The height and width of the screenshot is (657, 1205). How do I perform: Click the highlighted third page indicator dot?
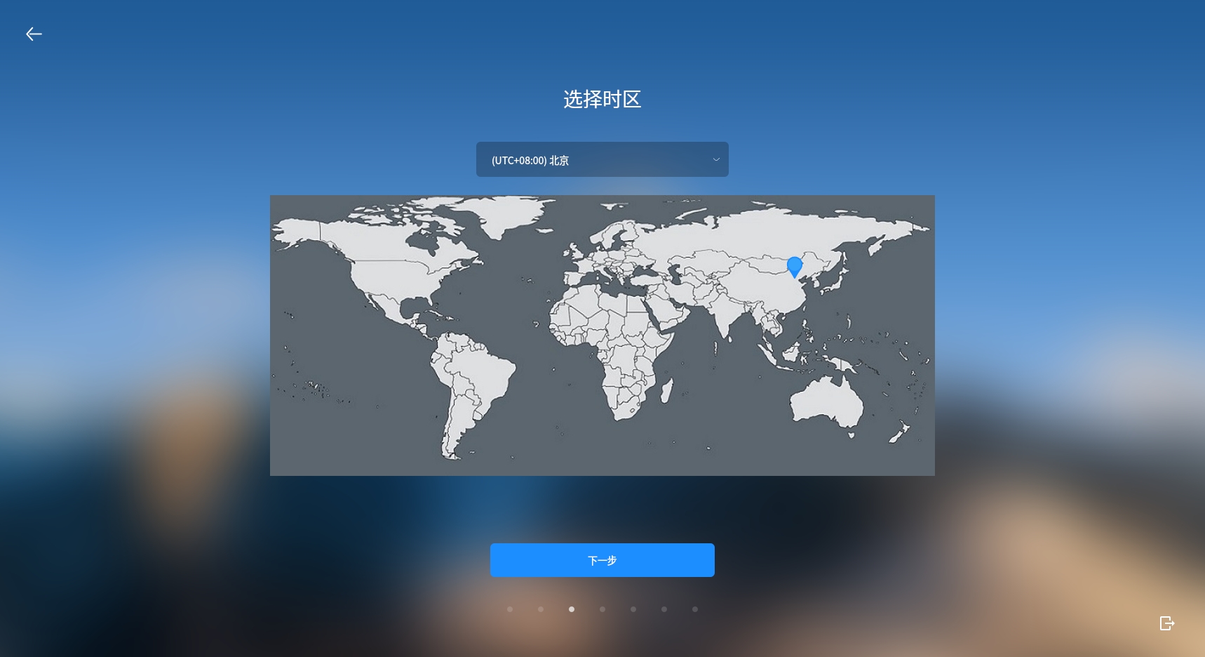(572, 609)
